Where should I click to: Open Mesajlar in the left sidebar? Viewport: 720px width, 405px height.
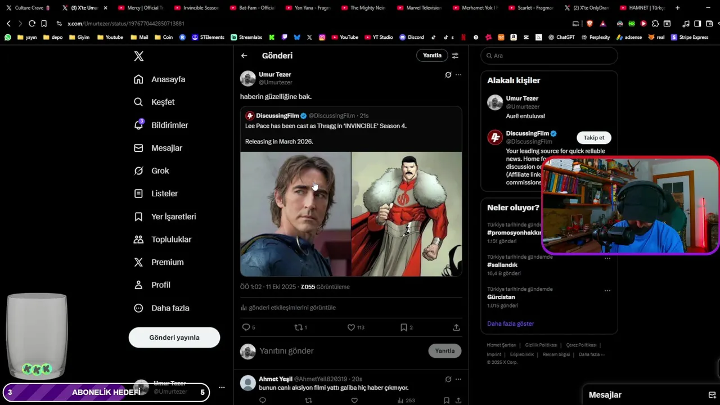click(158, 148)
